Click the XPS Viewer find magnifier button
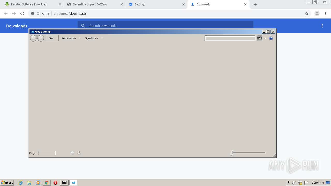331x186 pixels. [259, 38]
